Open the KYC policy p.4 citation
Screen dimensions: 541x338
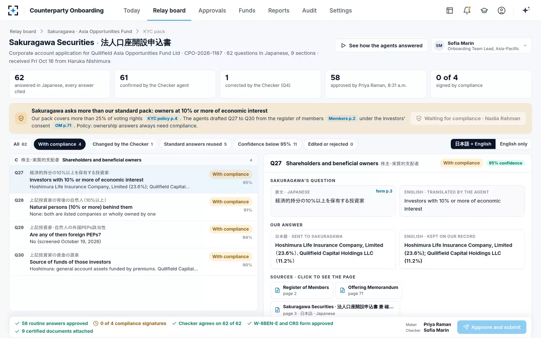pyautogui.click(x=162, y=119)
